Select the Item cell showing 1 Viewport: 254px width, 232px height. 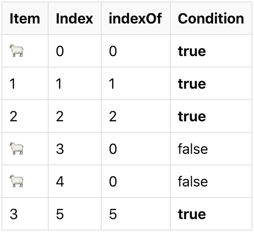tap(13, 84)
